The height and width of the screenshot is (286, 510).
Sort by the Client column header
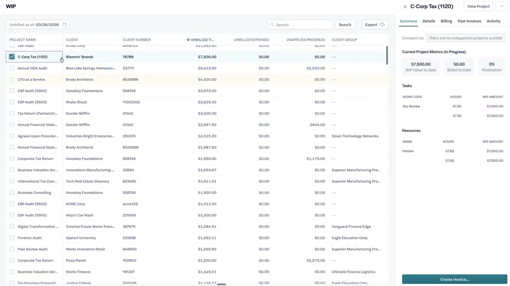(x=72, y=40)
